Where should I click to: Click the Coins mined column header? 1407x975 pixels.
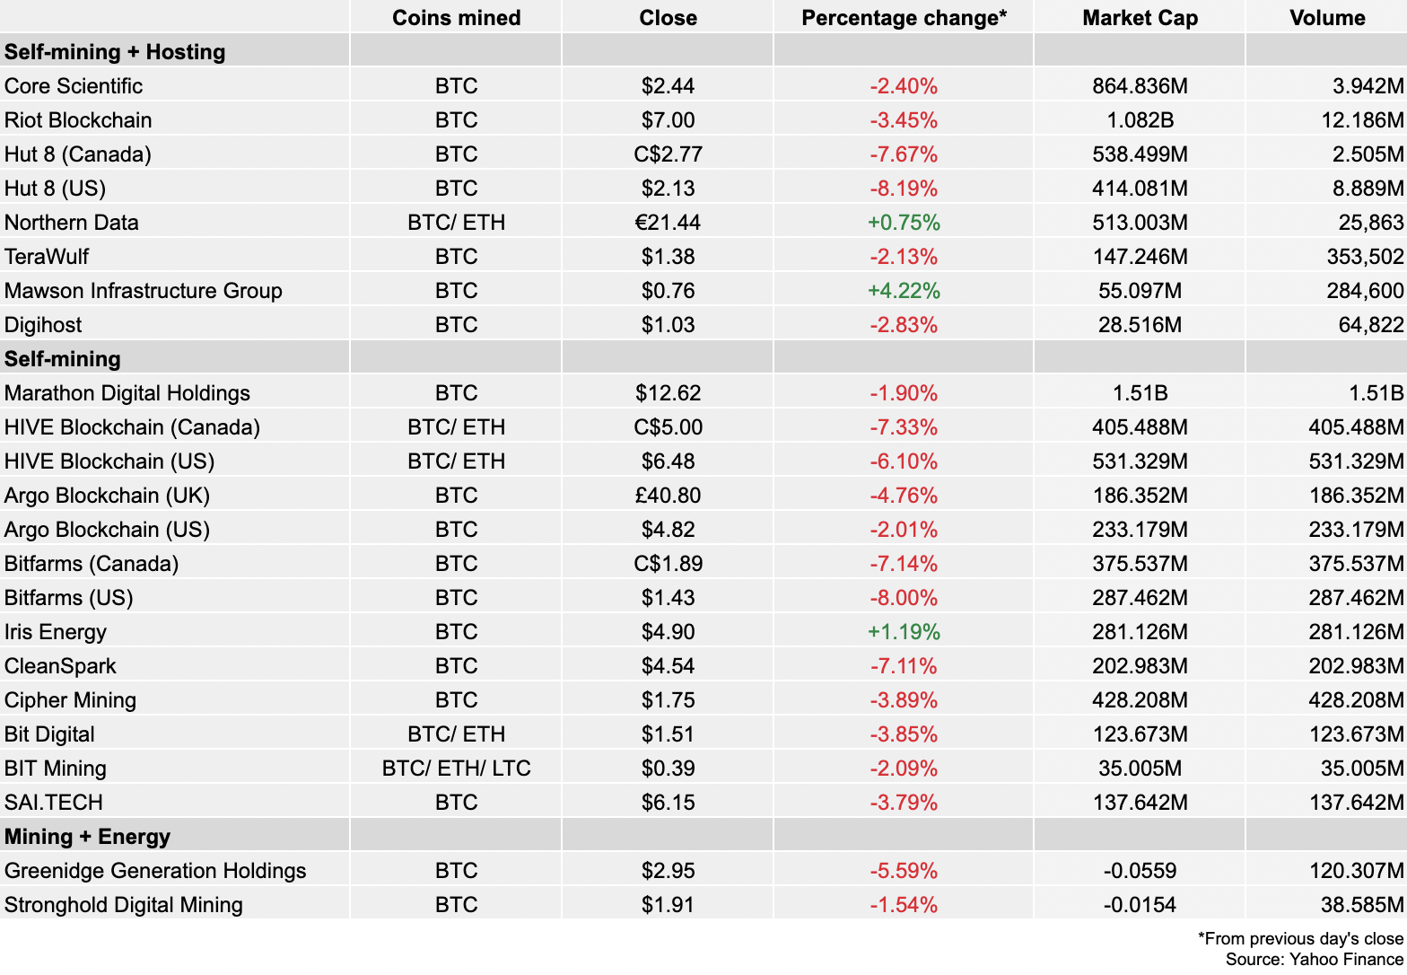(456, 18)
